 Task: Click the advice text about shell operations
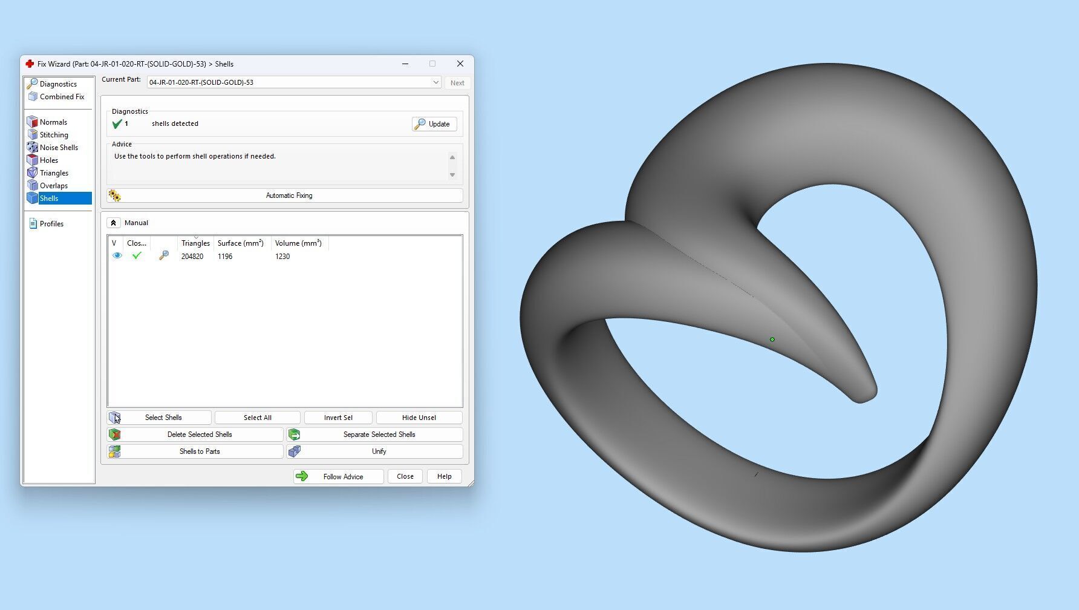point(195,156)
